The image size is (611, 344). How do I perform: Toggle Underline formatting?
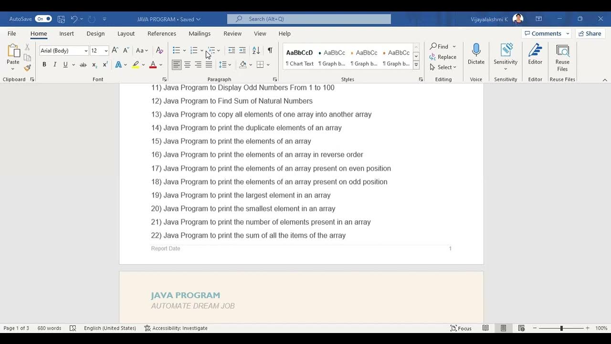click(x=65, y=64)
